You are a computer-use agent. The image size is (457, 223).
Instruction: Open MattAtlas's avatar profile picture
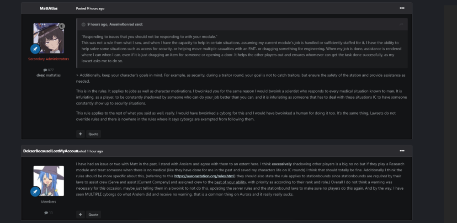48,38
